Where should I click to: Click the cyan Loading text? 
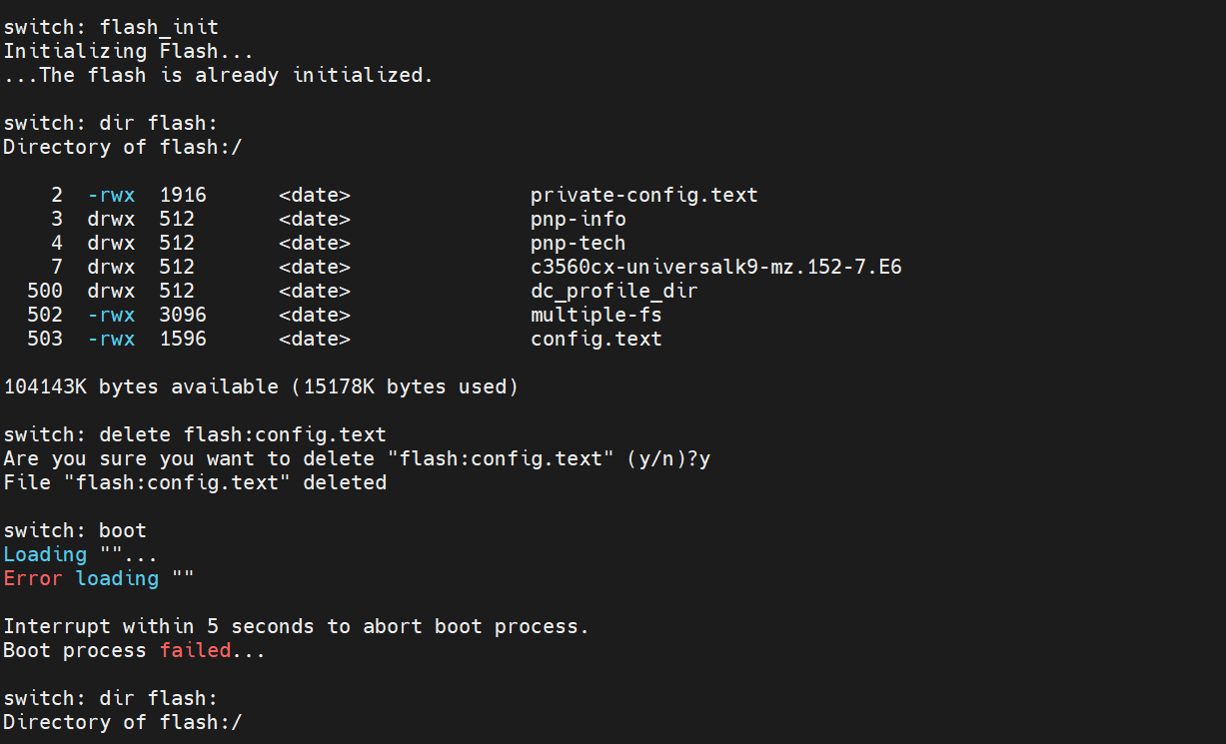(45, 554)
